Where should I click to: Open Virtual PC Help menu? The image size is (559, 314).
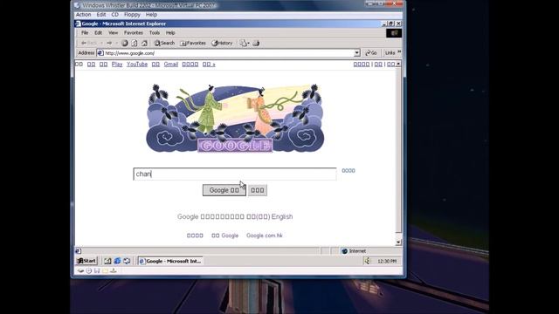tap(151, 15)
